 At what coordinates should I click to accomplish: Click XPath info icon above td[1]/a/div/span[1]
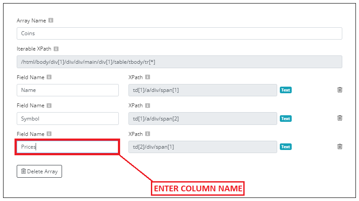(x=148, y=77)
